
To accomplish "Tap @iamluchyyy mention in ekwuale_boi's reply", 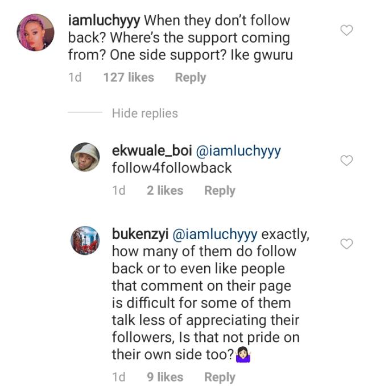I will click(x=238, y=152).
